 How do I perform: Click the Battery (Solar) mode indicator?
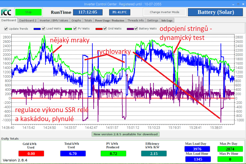[x=216, y=12]
